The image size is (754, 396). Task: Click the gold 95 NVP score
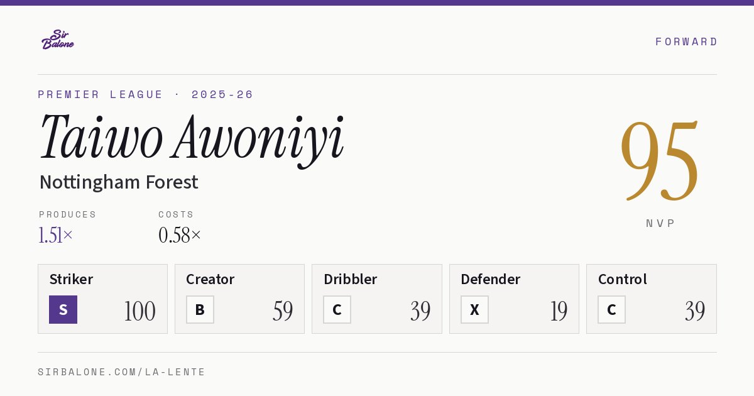660,161
